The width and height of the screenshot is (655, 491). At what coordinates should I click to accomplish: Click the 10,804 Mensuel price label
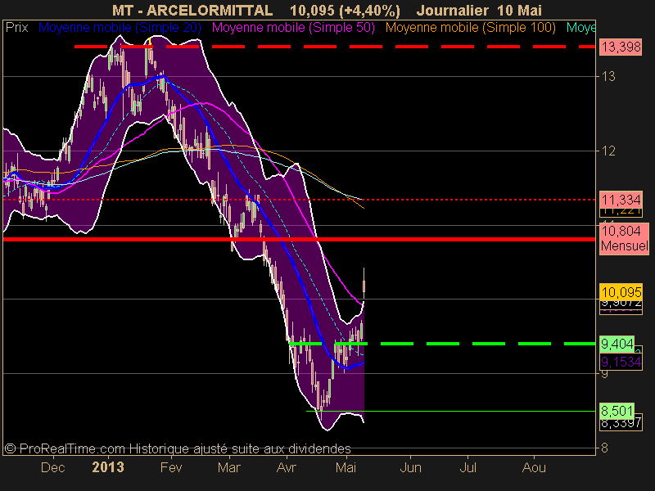tap(624, 238)
